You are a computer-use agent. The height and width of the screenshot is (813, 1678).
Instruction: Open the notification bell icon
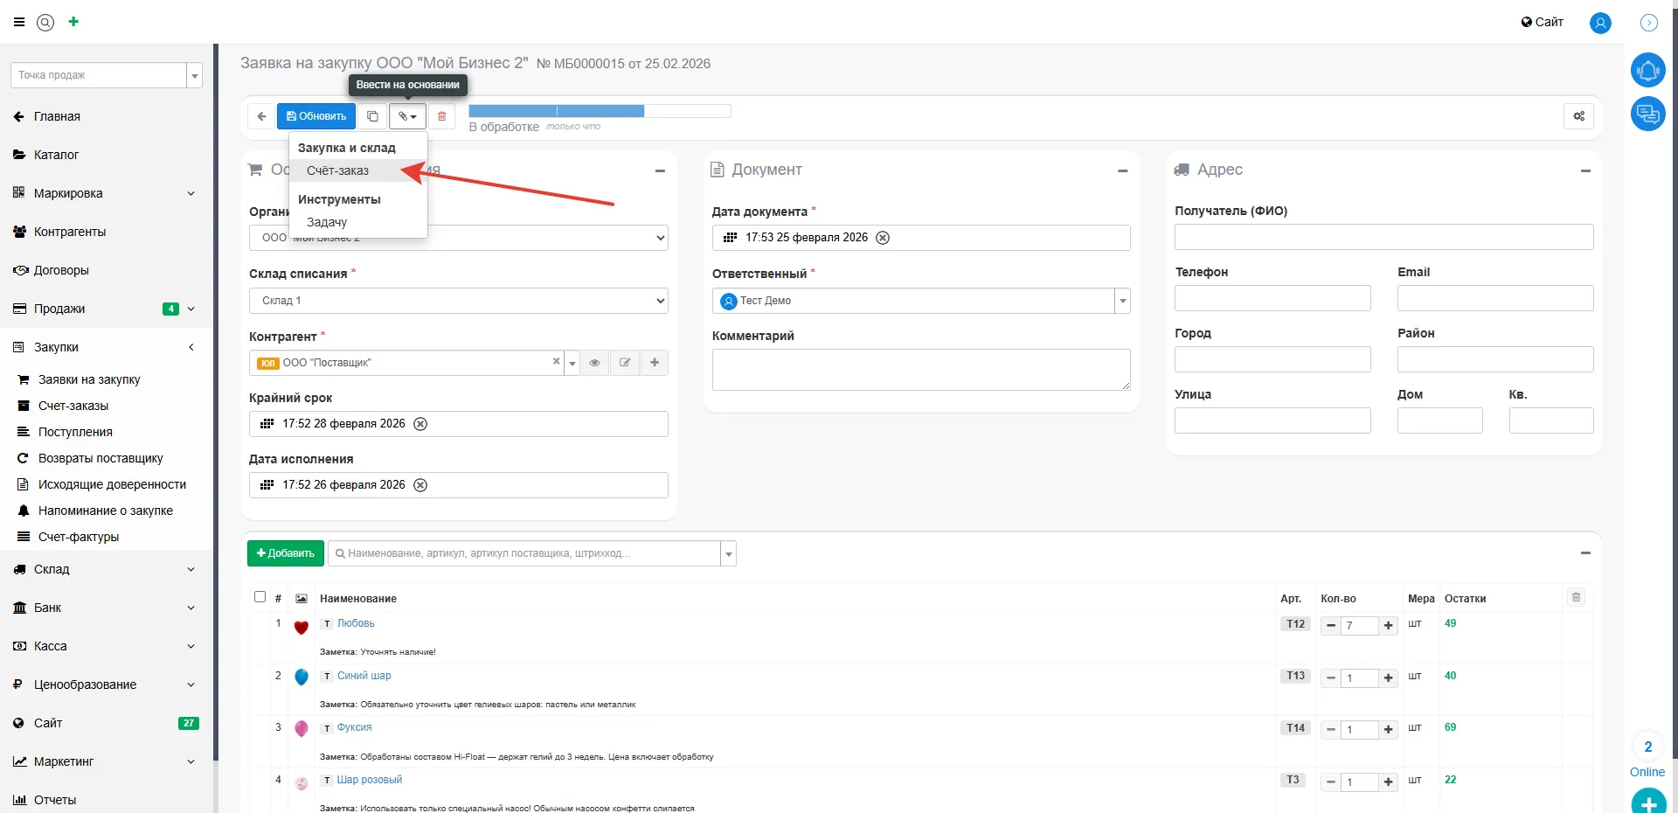pyautogui.click(x=1647, y=71)
